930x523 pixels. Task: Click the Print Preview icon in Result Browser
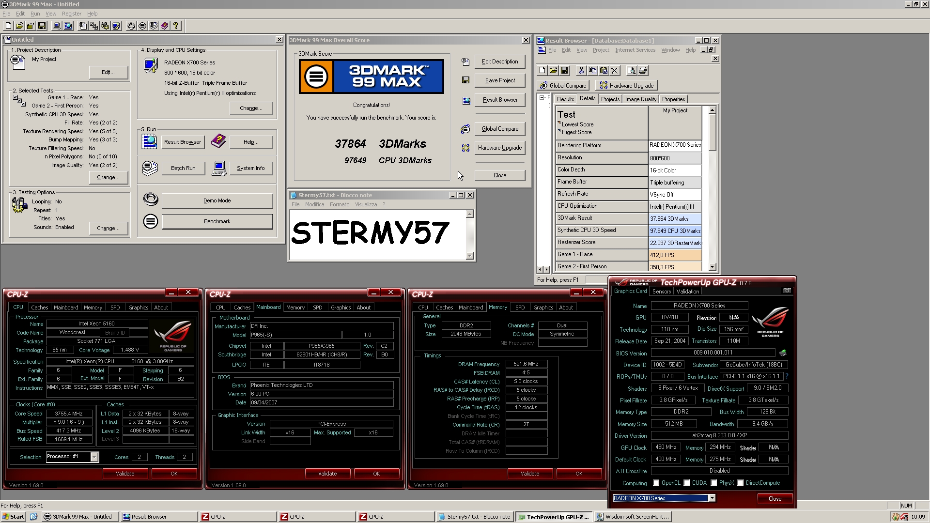[632, 71]
